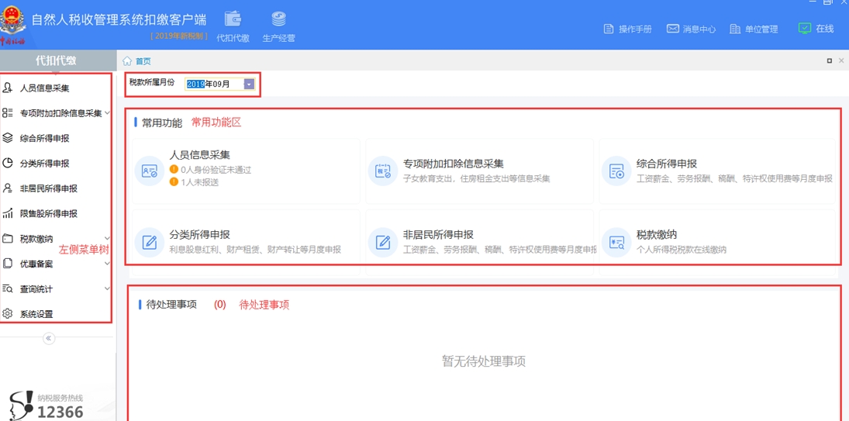Open the 税款所属月份 dropdown arrow
The width and height of the screenshot is (849, 421).
pos(249,84)
